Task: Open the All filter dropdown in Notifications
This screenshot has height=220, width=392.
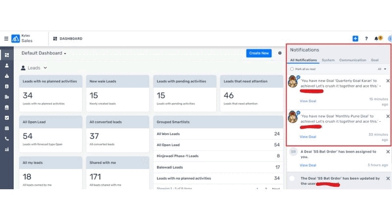Action: (x=382, y=69)
